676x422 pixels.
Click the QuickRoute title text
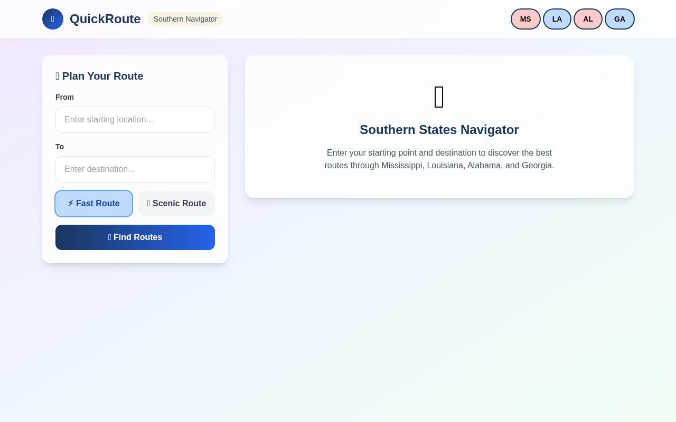pyautogui.click(x=105, y=19)
